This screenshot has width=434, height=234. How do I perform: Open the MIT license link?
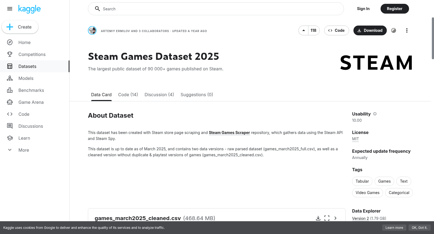pyautogui.click(x=355, y=139)
